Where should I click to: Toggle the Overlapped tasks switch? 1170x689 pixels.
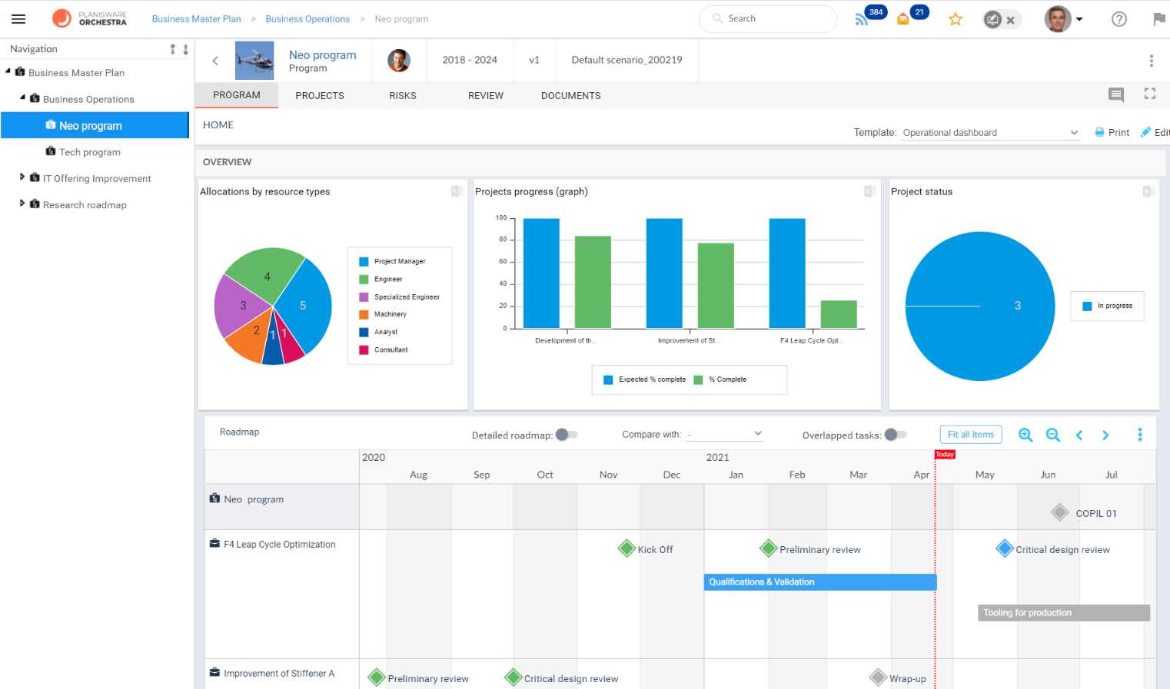click(x=896, y=435)
